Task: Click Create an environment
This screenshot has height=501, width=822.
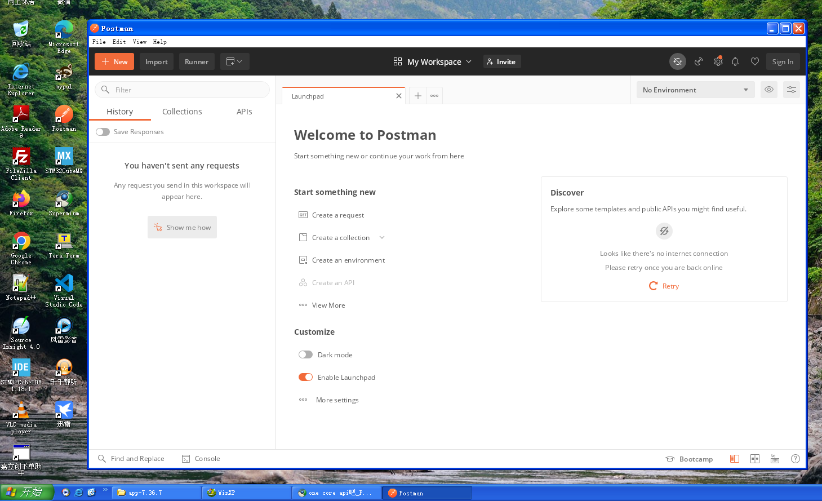Action: [x=342, y=260]
